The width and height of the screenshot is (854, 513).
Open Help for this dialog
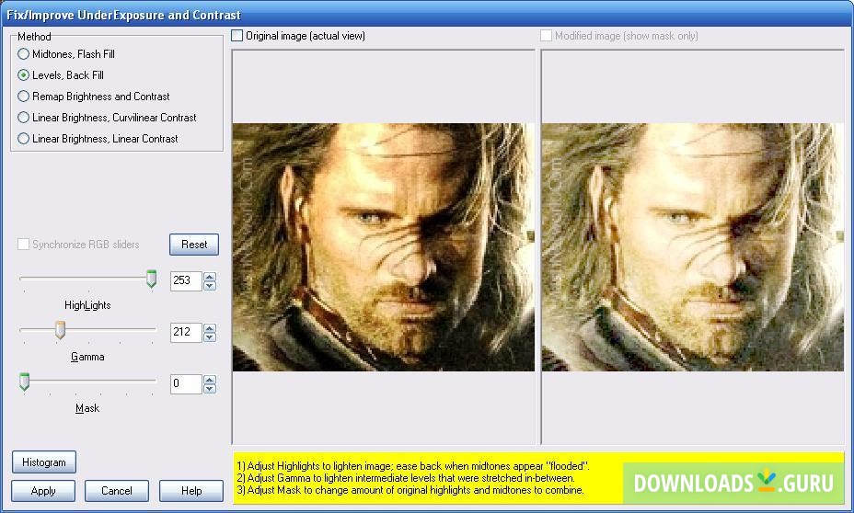pyautogui.click(x=191, y=491)
